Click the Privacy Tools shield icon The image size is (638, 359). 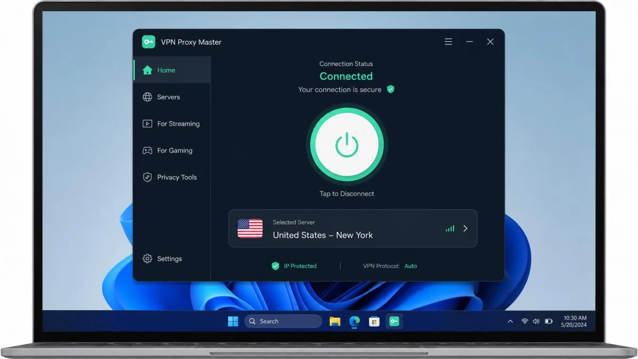[147, 177]
